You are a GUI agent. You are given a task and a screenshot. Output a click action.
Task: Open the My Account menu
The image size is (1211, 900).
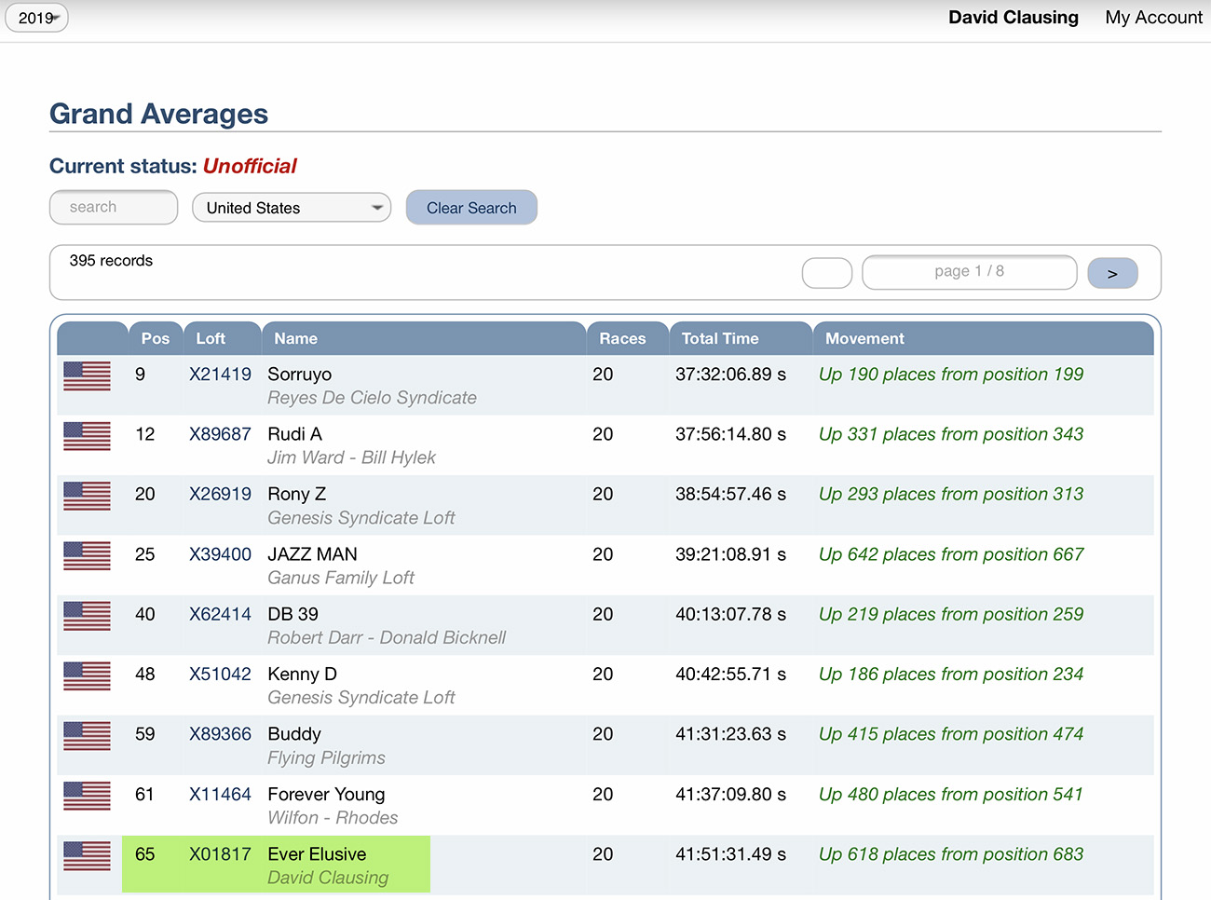pos(1153,18)
